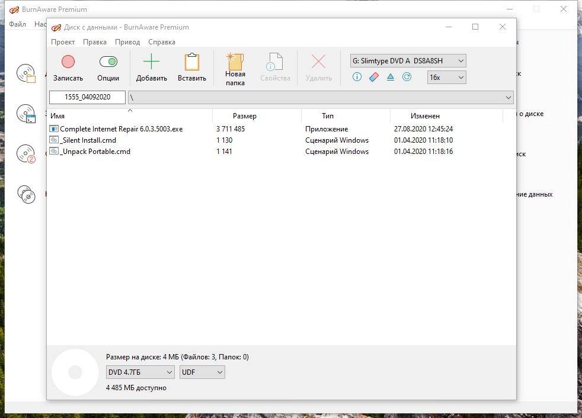Click the boot disc icon in main window
The height and width of the screenshot is (418, 582).
pos(26,114)
